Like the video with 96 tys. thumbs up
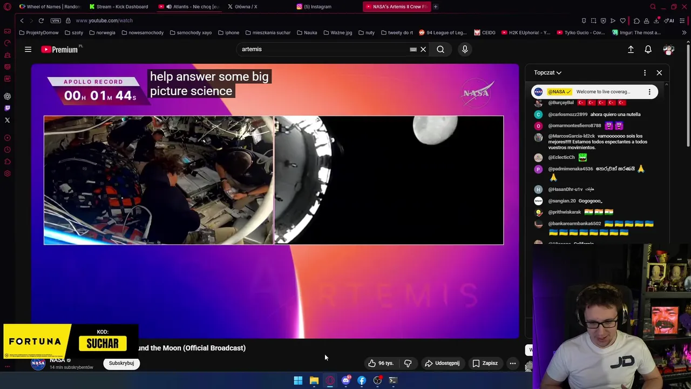The height and width of the screenshot is (389, 691). point(382,363)
